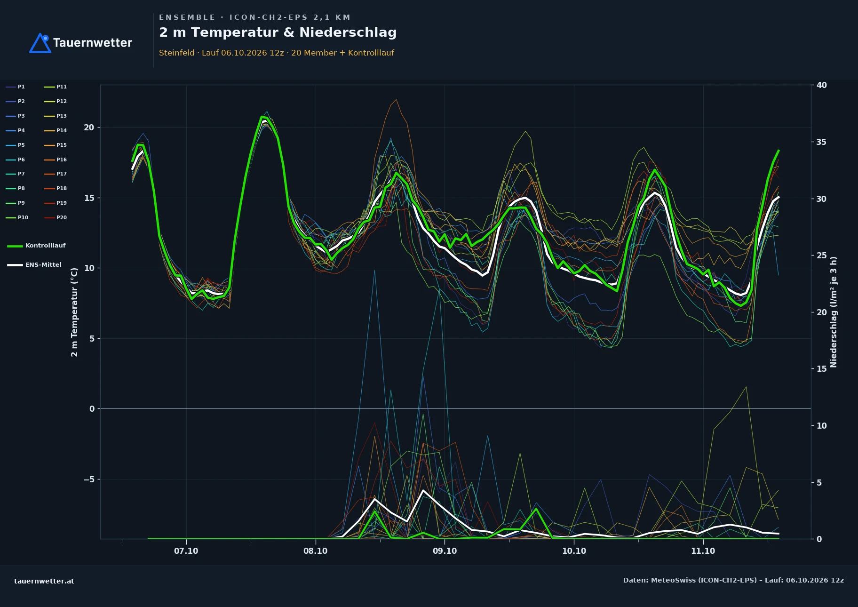The image size is (858, 607).
Task: Select the P17 legend entry
Action: coord(56,174)
